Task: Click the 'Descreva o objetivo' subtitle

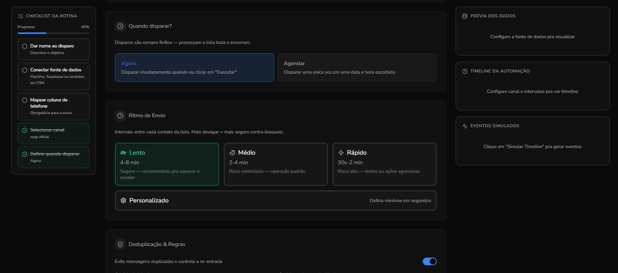Action: tap(47, 53)
